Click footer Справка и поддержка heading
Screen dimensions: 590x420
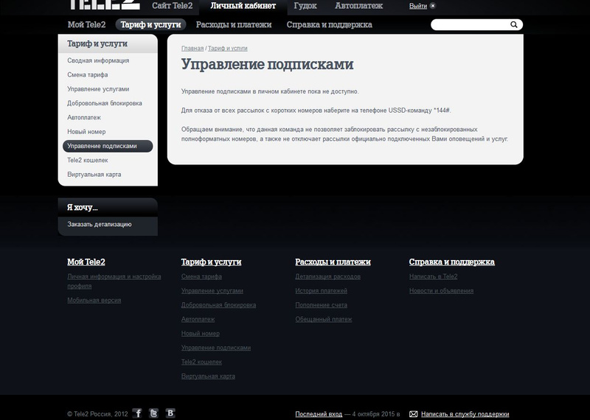coord(452,262)
